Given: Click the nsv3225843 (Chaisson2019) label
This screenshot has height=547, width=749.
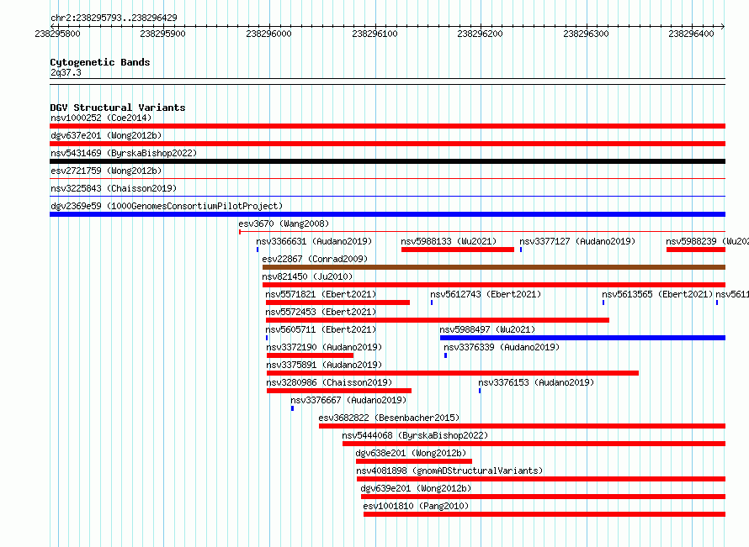Looking at the screenshot, I should (114, 188).
